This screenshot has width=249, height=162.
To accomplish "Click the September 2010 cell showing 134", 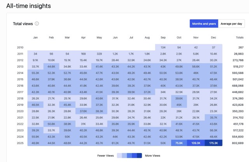I will pos(163,47).
